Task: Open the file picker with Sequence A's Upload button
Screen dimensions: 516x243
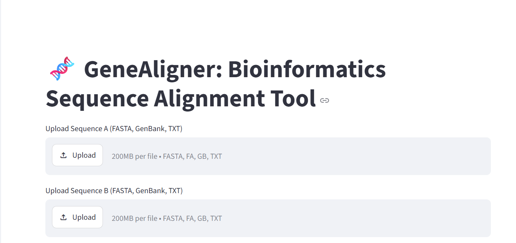Action: [x=77, y=155]
